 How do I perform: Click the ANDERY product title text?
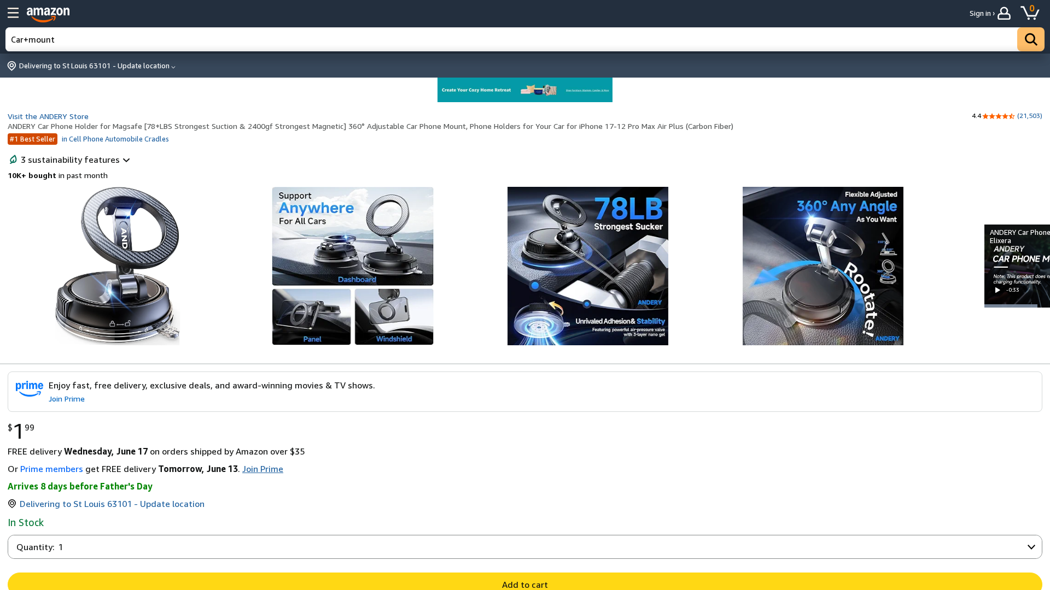[x=370, y=126]
